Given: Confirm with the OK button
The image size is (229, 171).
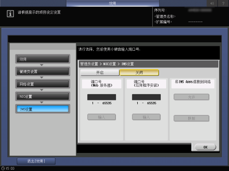Looking at the screenshot, I should point(206,147).
